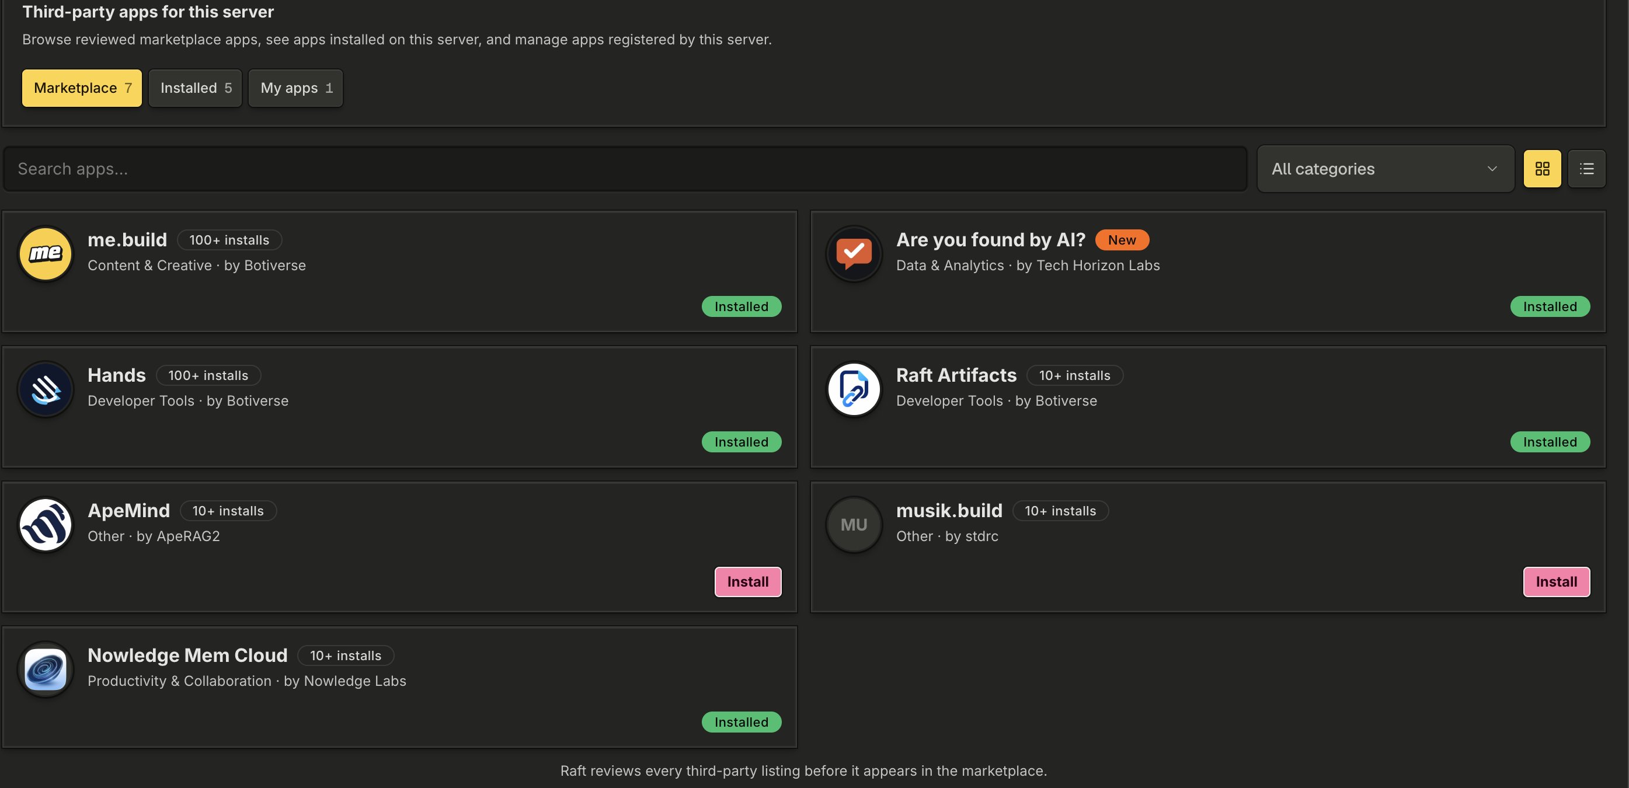1629x788 pixels.
Task: Open the me.build app title
Action: [127, 240]
